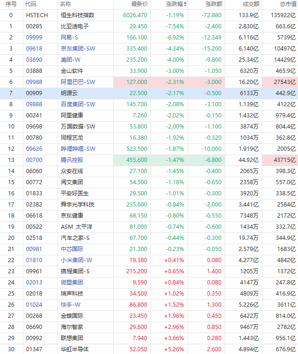Select the 京东健康 row name
Viewport: 298px width, 354px height.
[x=72, y=216]
